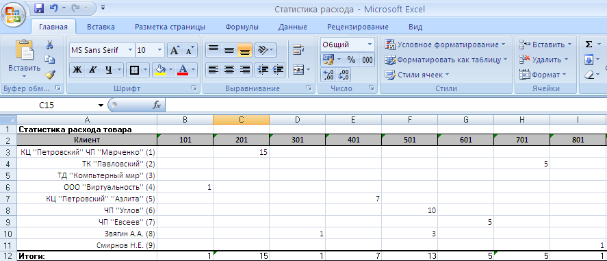607x261 pixels.
Task: Switch to the Вставка tab
Action: [x=101, y=27]
